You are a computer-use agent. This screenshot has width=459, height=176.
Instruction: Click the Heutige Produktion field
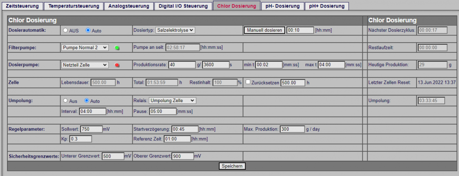[433, 65]
